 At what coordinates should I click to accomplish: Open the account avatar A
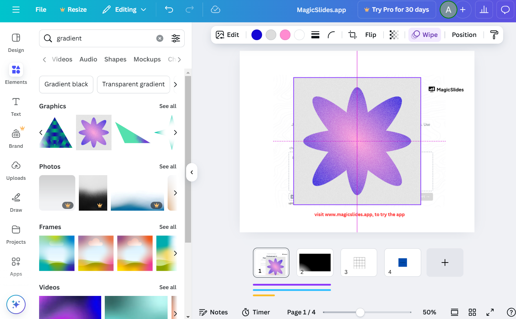click(x=449, y=10)
